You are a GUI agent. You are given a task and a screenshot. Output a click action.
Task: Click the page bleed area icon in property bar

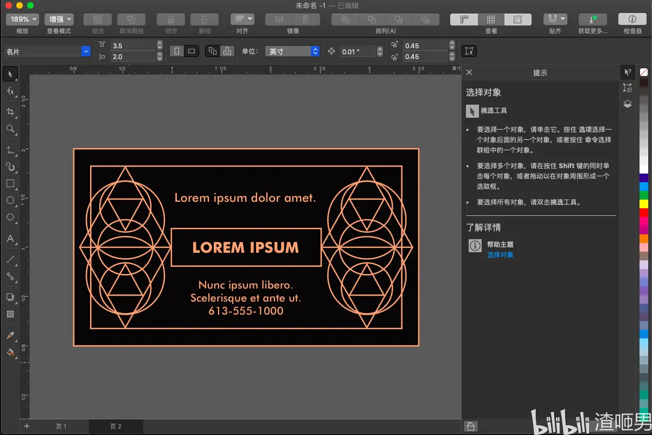pos(469,51)
